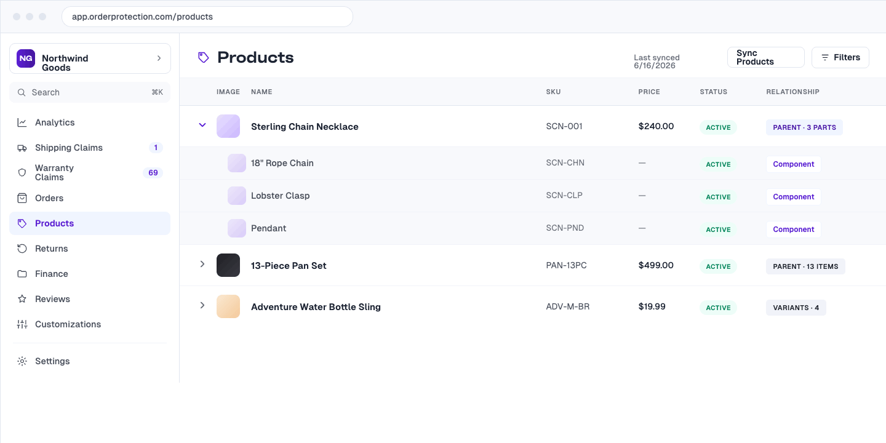Click the Products tag icon in sidebar
The width and height of the screenshot is (886, 443).
pos(22,223)
